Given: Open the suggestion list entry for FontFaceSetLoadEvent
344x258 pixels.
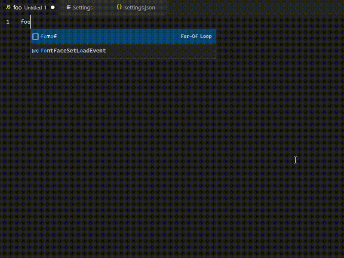Looking at the screenshot, I should (x=72, y=51).
